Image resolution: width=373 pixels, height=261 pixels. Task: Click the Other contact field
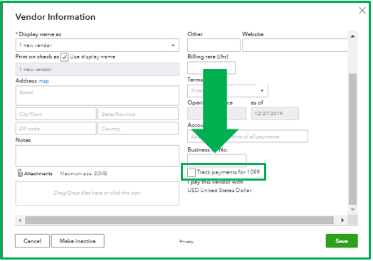coord(214,46)
